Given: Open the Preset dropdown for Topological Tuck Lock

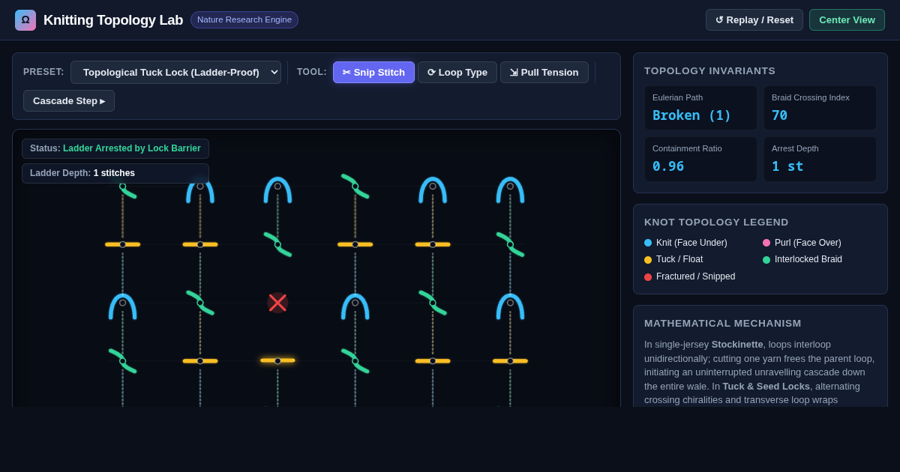Looking at the screenshot, I should point(175,72).
